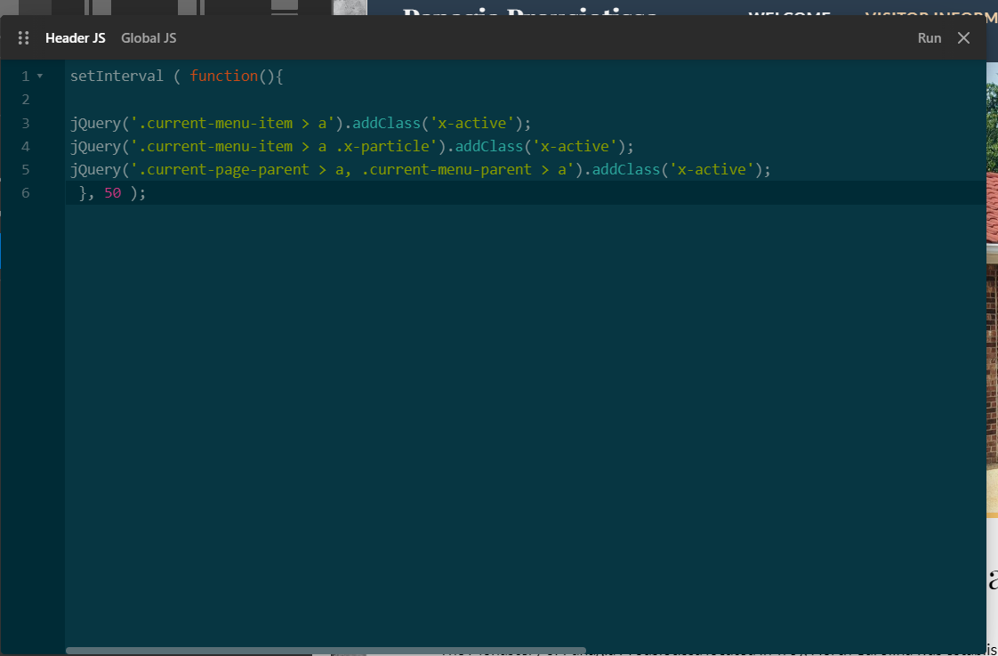998x656 pixels.
Task: Open the Global JS tab
Action: (149, 38)
